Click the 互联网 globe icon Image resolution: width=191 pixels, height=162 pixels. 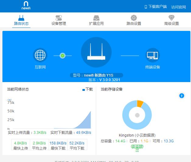point(40,55)
